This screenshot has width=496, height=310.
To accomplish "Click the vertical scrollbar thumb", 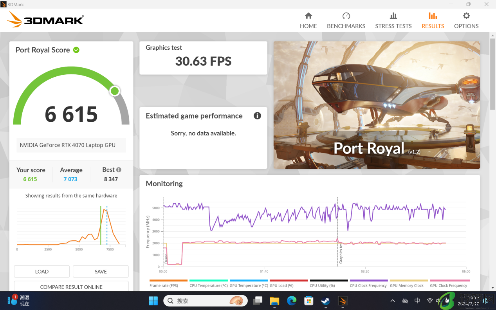I will point(492,74).
